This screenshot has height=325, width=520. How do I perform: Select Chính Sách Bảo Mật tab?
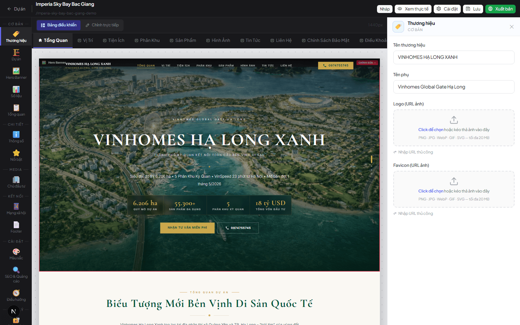click(x=325, y=40)
